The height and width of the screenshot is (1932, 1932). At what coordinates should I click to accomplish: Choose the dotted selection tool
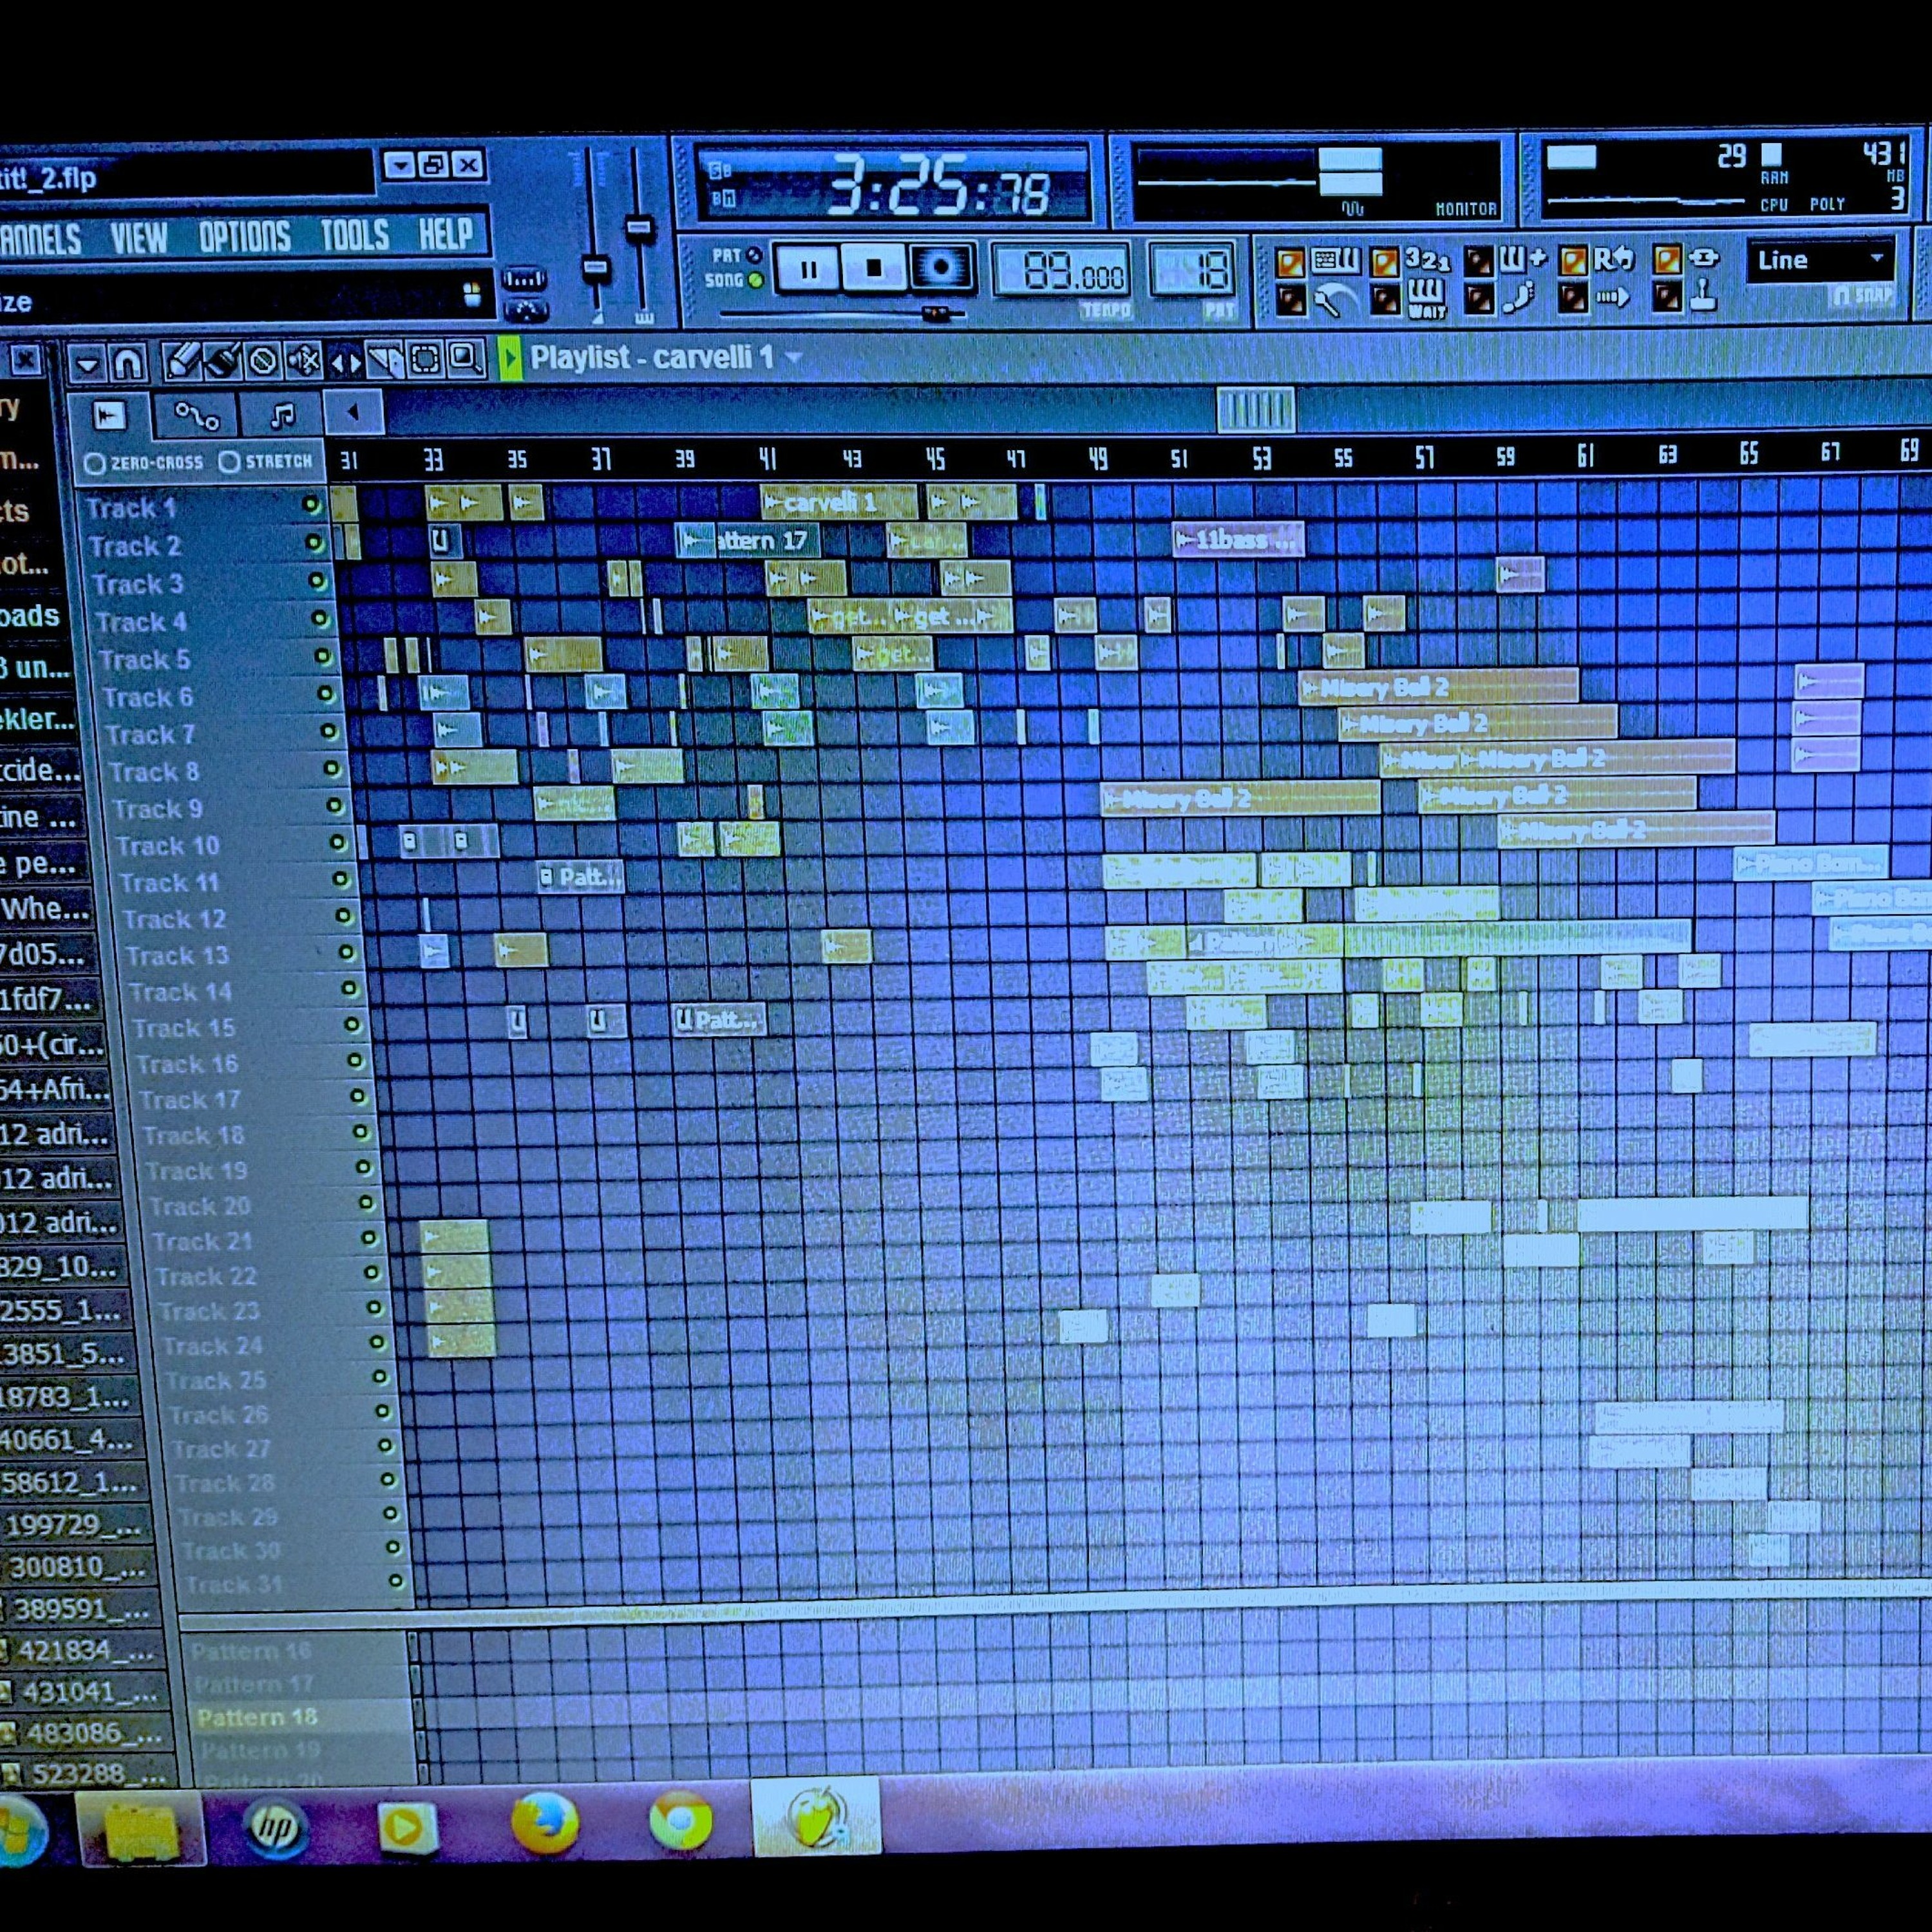pos(425,360)
